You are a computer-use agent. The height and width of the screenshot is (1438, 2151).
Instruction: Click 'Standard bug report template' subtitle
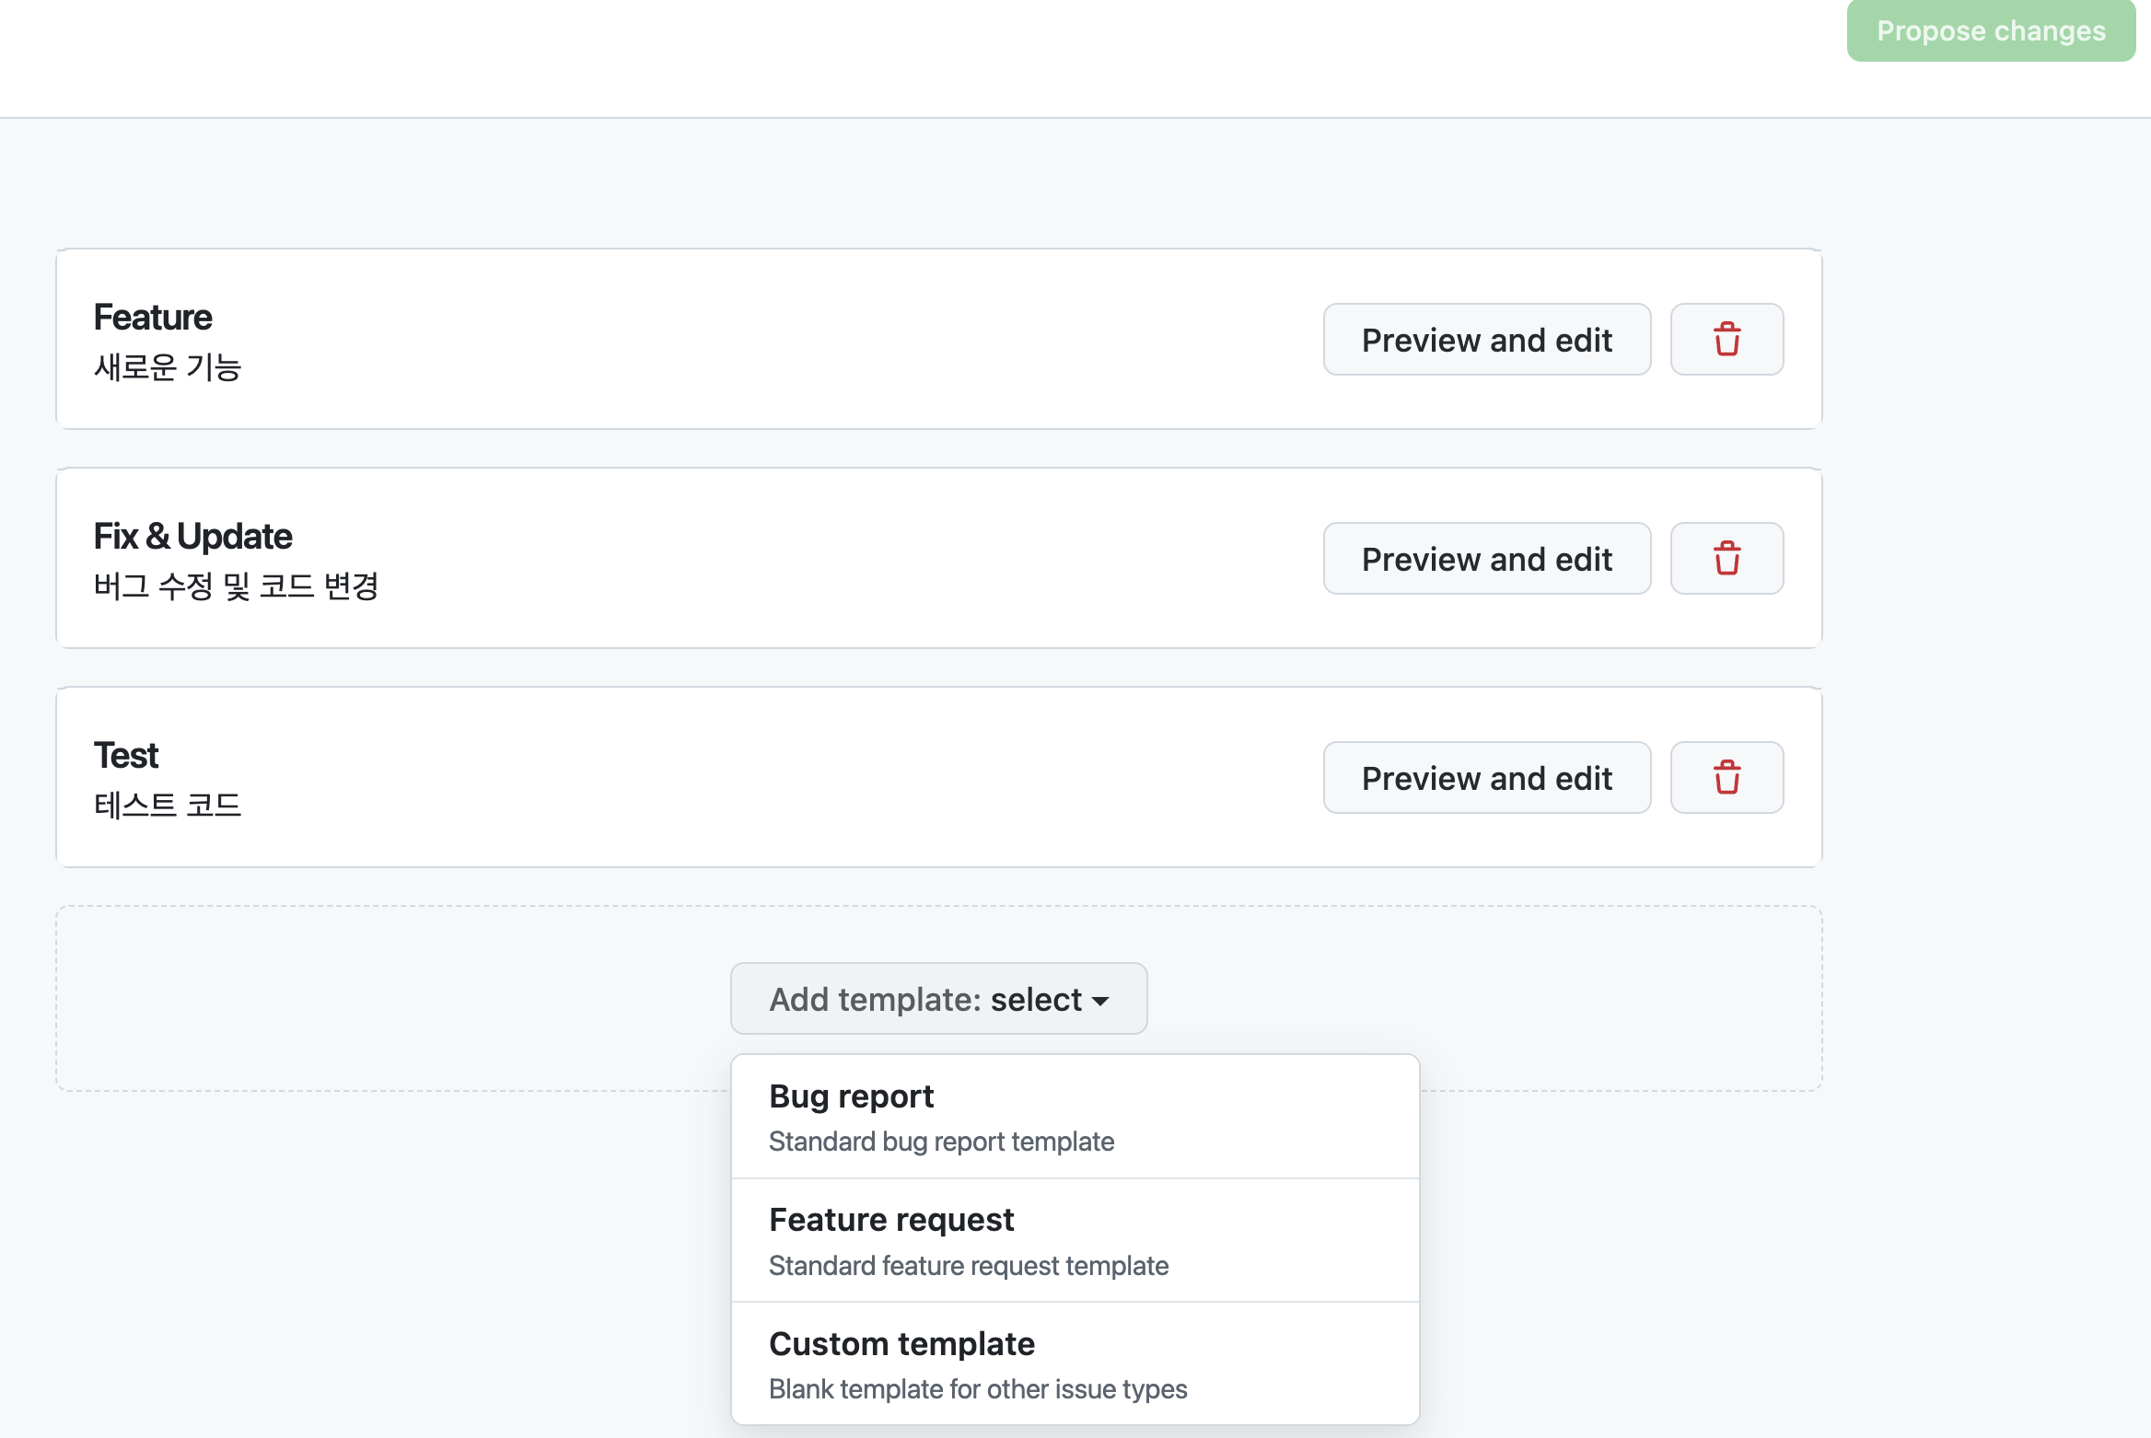tap(941, 1142)
